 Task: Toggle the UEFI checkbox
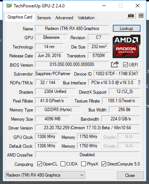[125, 65]
